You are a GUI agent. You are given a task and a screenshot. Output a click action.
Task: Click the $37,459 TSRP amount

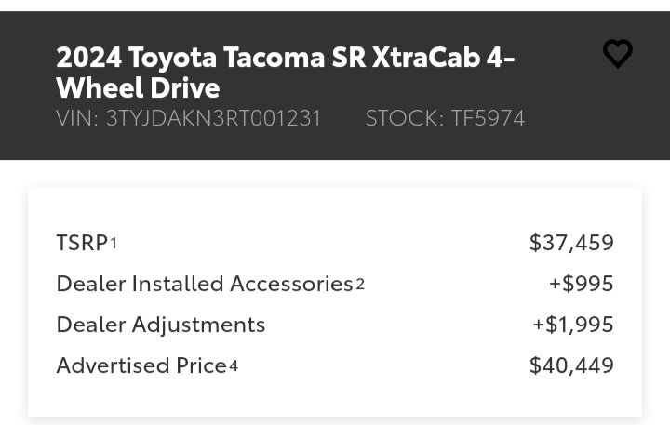[x=571, y=243]
